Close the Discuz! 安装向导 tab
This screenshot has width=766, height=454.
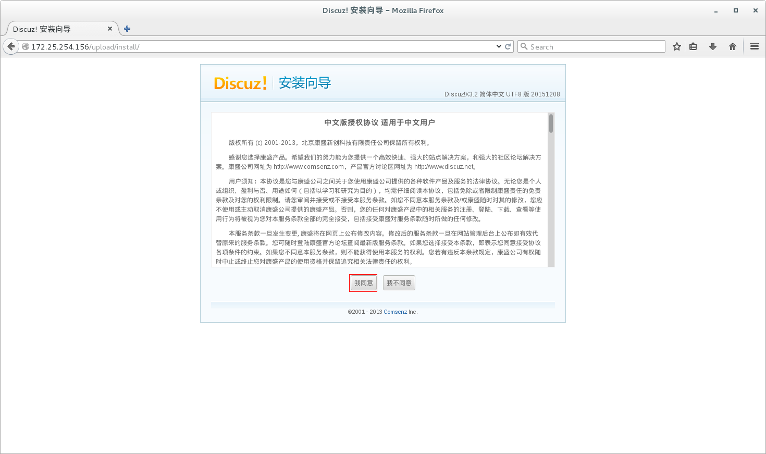(110, 29)
